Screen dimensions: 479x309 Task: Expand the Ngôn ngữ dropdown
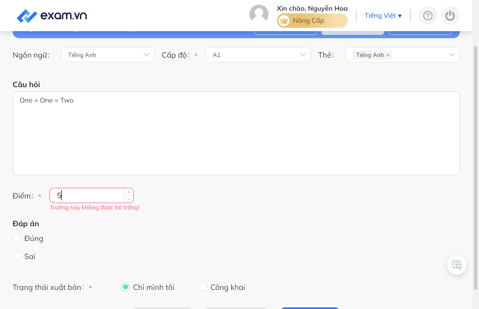[108, 55]
